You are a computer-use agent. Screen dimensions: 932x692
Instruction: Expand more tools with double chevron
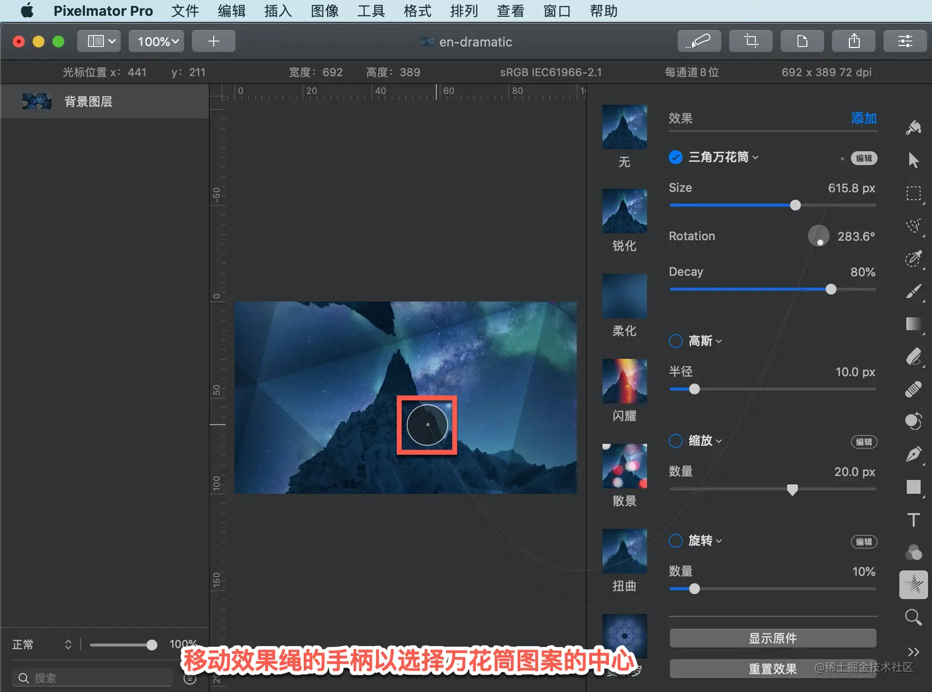(914, 651)
